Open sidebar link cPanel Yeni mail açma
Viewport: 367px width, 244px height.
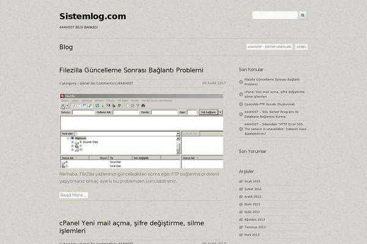point(275,94)
